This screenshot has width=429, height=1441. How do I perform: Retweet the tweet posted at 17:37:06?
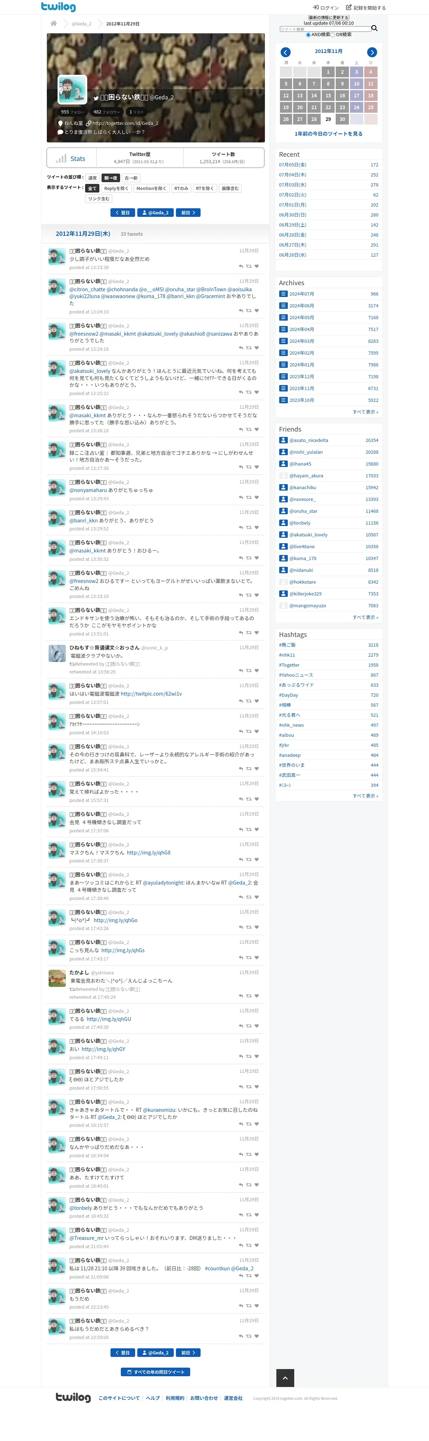point(248,829)
